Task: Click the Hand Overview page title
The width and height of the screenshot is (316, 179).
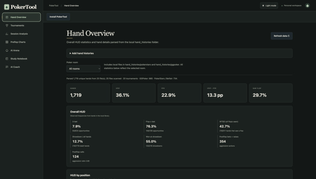Action: pos(91,33)
